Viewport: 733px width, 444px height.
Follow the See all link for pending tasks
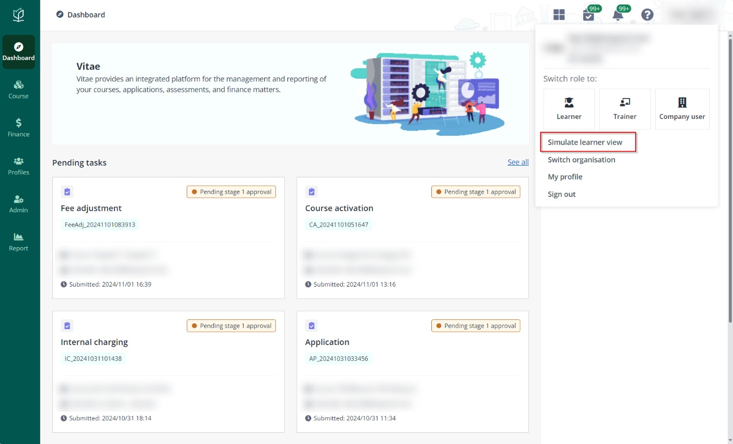518,162
